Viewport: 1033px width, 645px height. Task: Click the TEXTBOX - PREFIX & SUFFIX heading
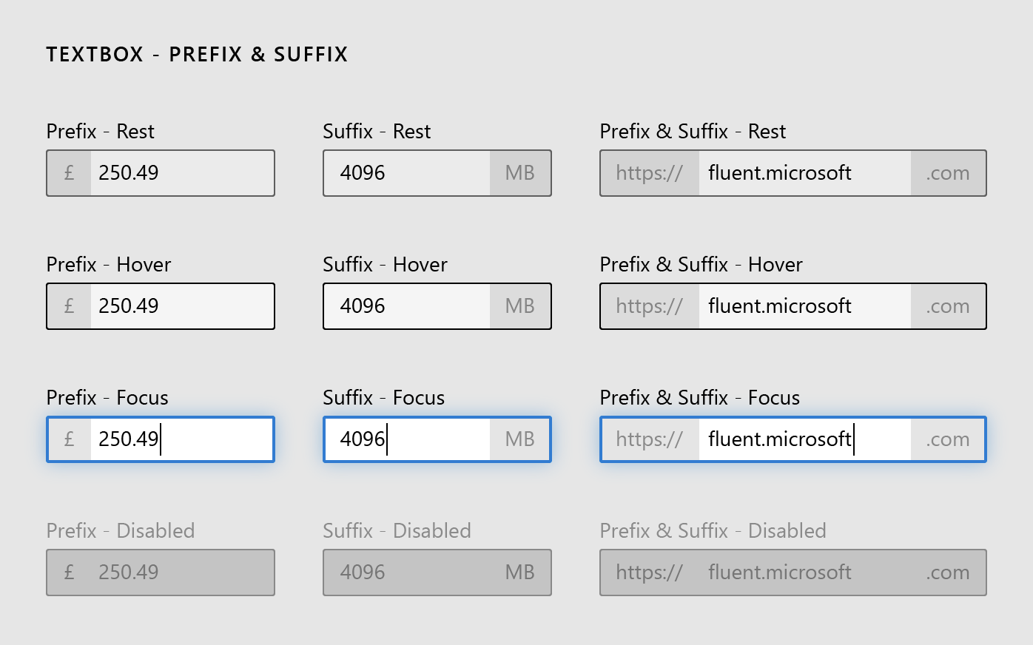[198, 53]
